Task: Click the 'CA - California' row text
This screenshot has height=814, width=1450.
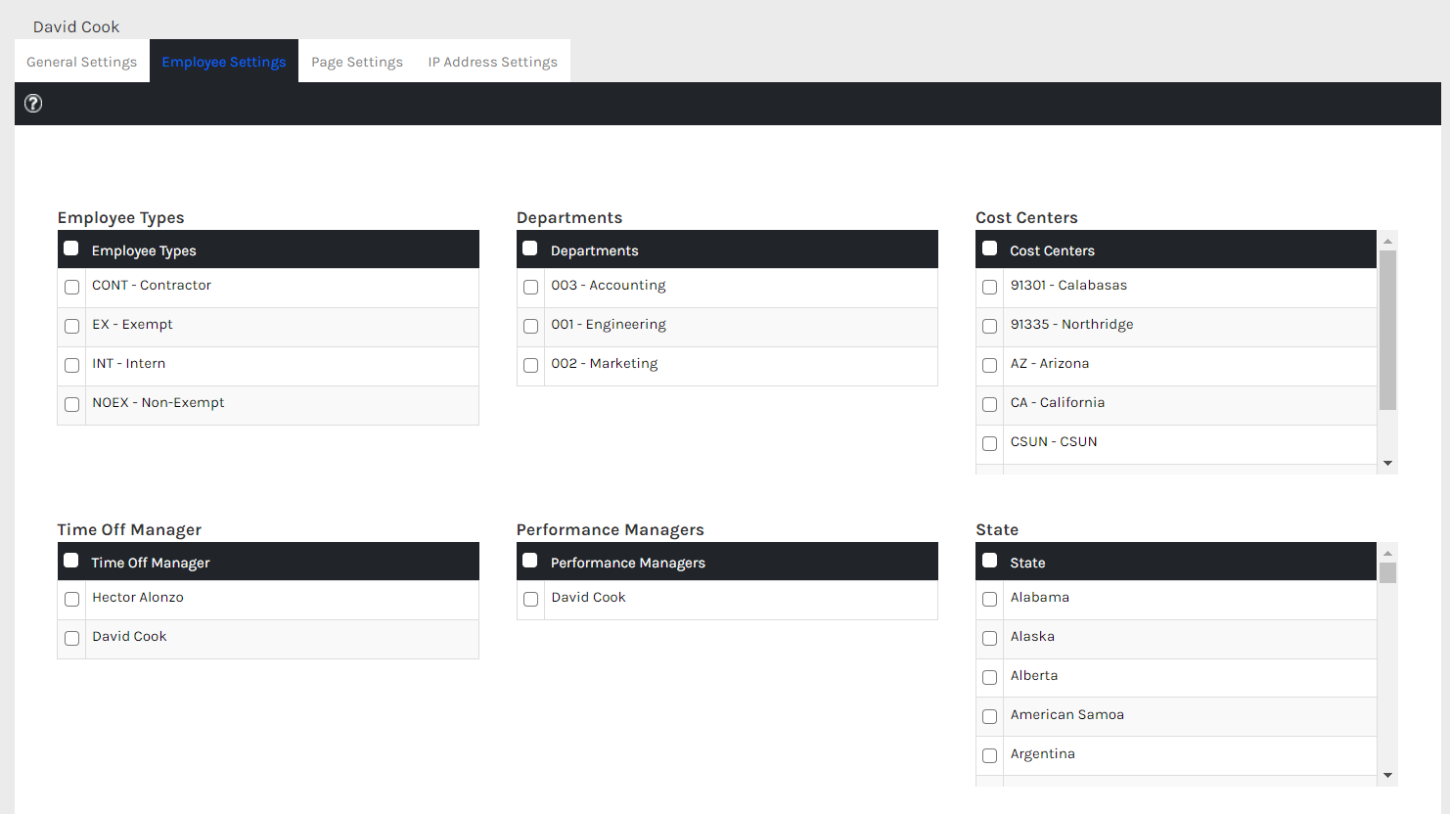Action: point(1058,403)
